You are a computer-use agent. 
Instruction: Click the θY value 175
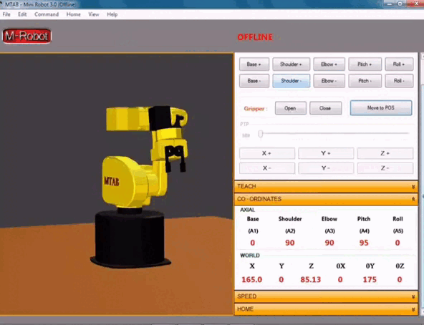pos(370,280)
